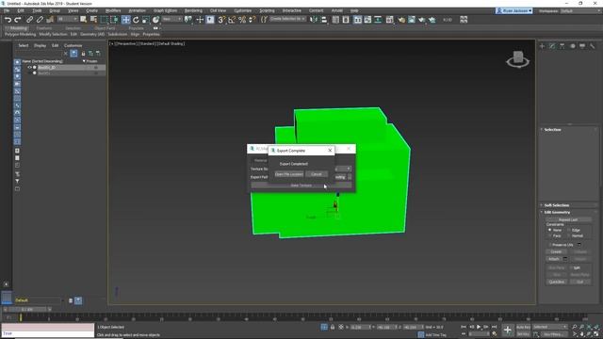Open the Render Setup icon
Screen dimensions: 603x339
pyautogui.click(x=412, y=19)
